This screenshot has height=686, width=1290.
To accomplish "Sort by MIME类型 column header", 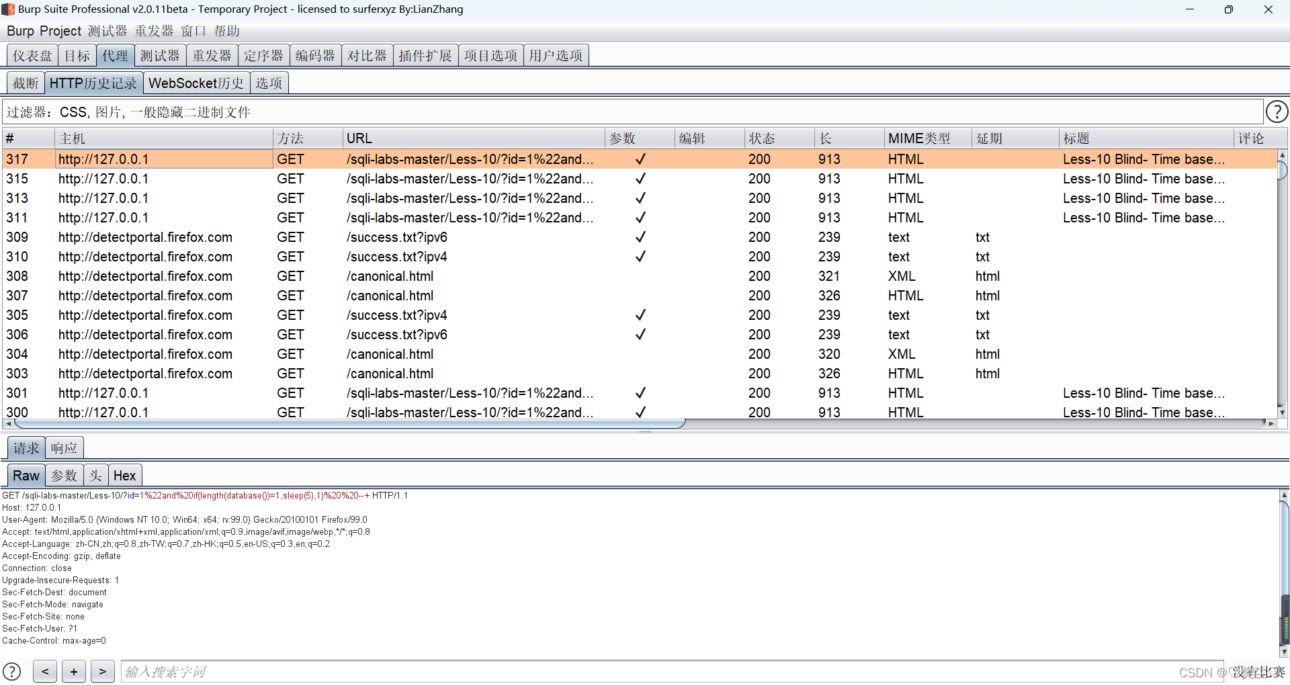I will pyautogui.click(x=928, y=138).
